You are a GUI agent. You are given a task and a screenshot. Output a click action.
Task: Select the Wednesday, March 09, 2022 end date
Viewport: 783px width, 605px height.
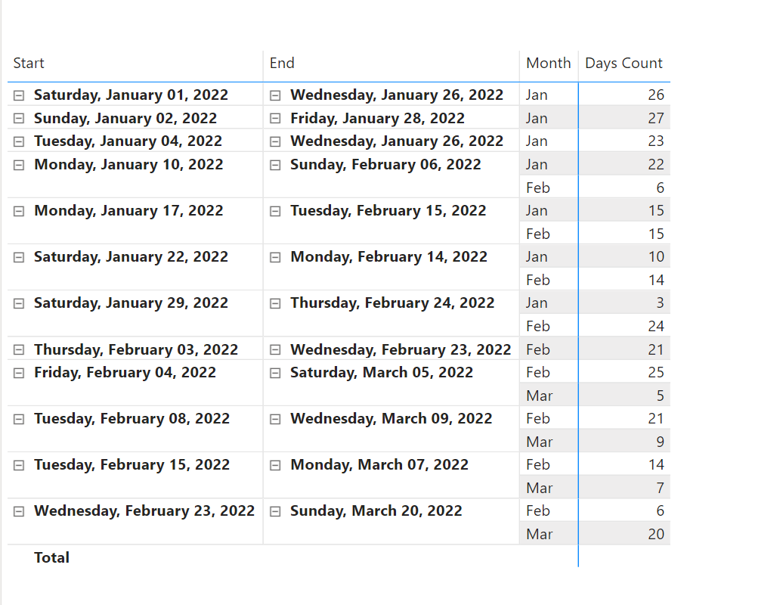pos(391,418)
